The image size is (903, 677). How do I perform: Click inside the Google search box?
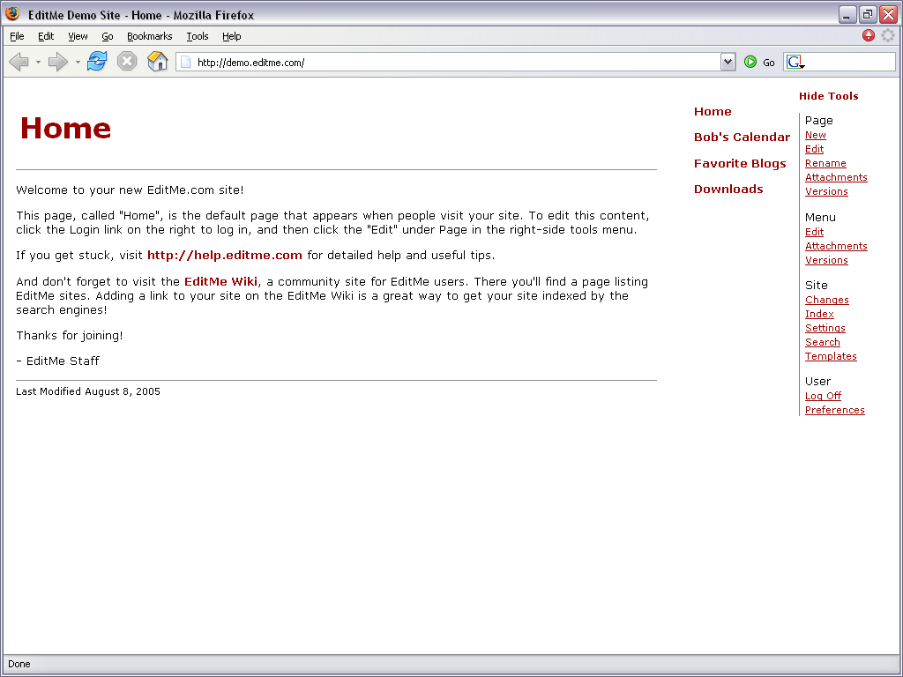[850, 63]
